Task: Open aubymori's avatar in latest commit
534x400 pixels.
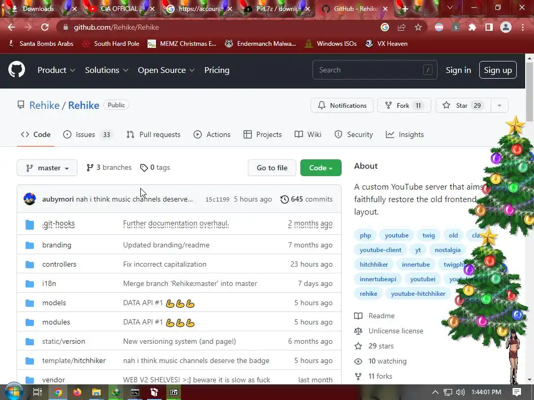Action: [x=30, y=199]
